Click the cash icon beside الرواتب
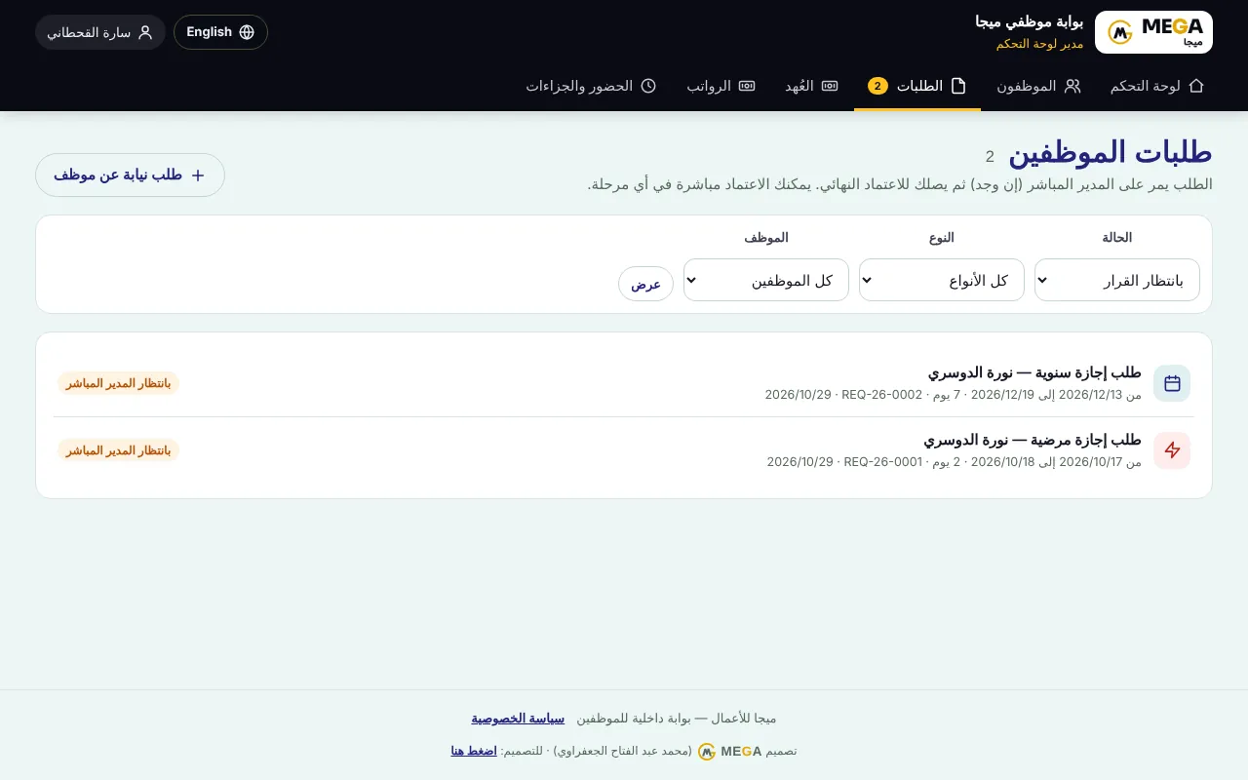Viewport: 1248px width, 780px height. click(747, 86)
